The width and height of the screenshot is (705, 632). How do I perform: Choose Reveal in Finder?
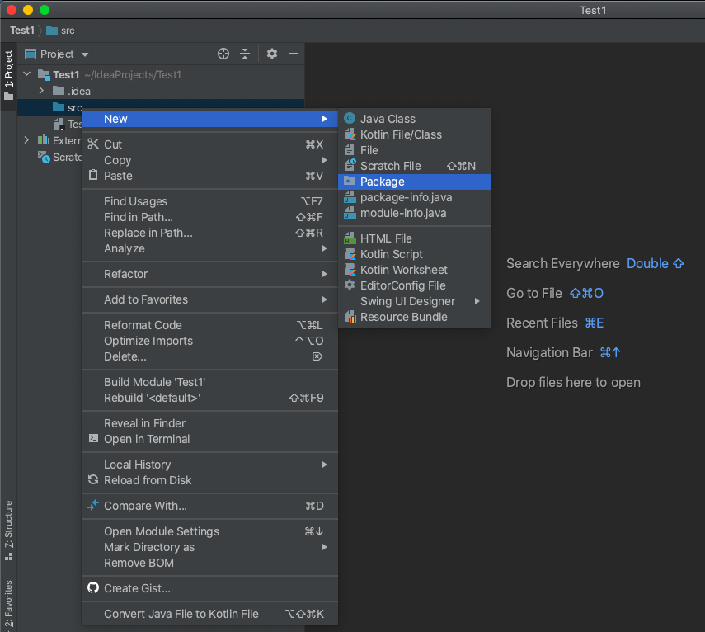point(209,422)
